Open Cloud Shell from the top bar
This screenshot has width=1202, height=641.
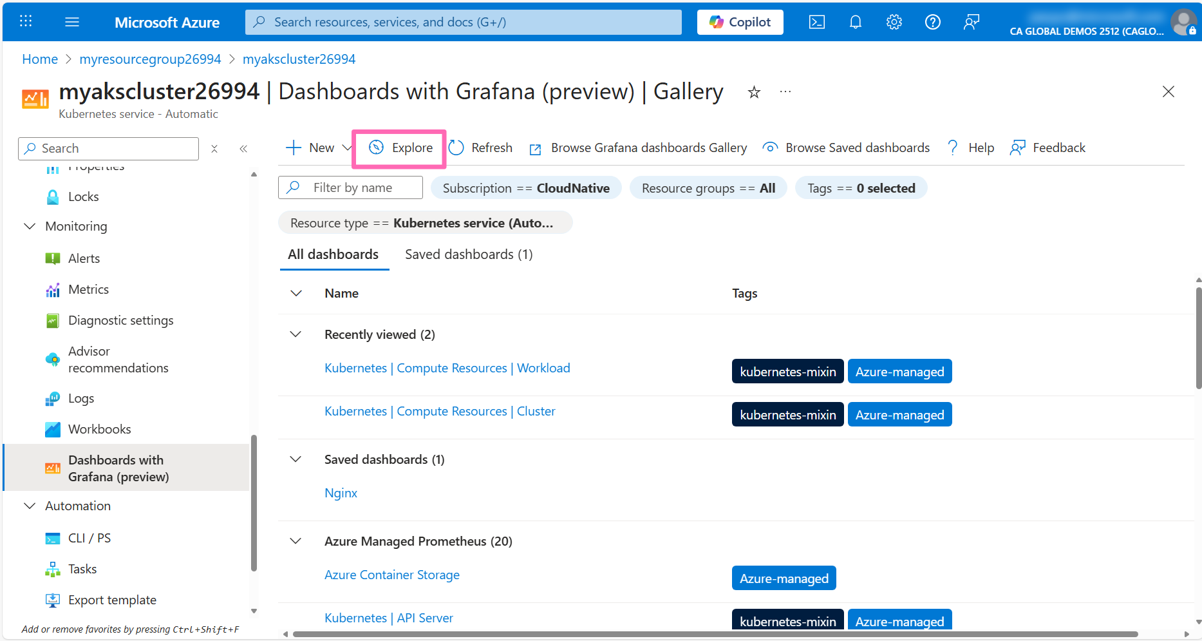[x=816, y=22]
